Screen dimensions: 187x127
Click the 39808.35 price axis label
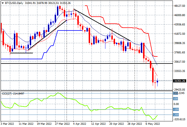(x=180, y=43)
